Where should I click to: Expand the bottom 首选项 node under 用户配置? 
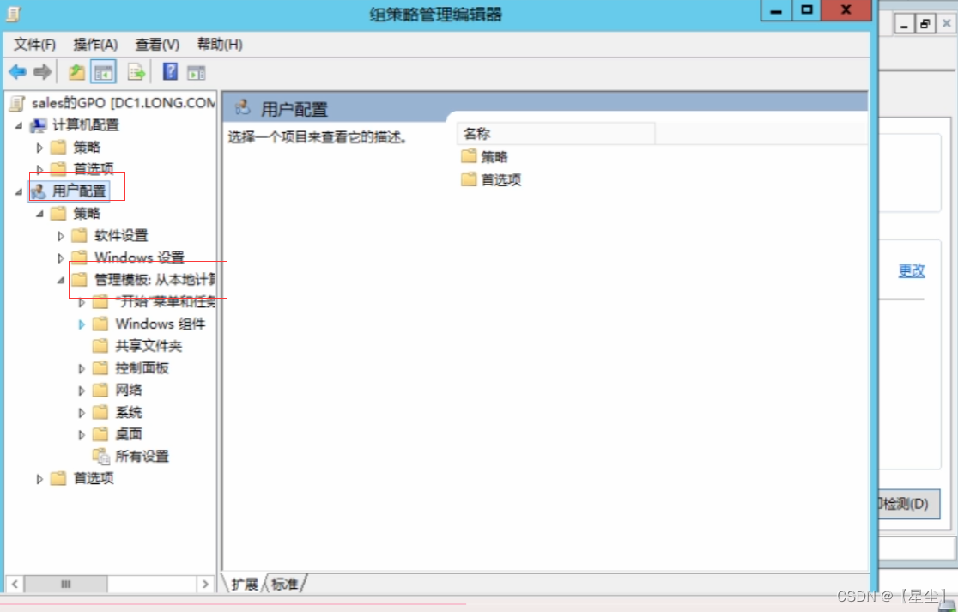pos(39,479)
